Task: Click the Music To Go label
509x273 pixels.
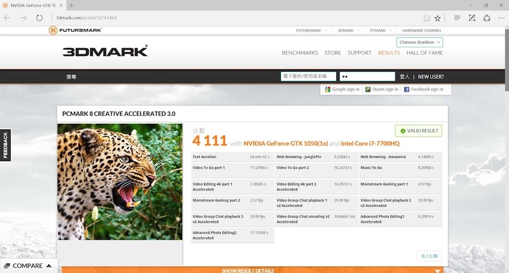Action: pos(371,168)
